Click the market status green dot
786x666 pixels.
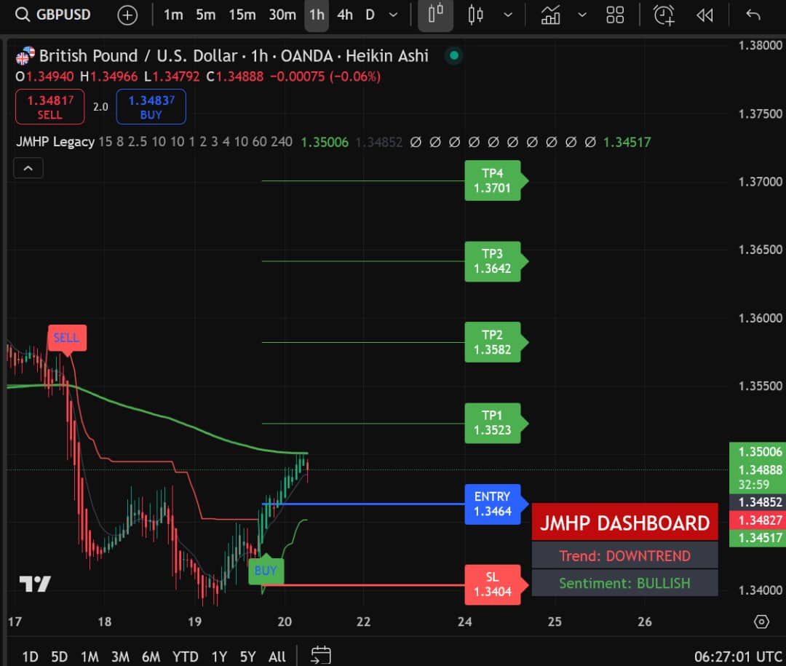pyautogui.click(x=453, y=55)
